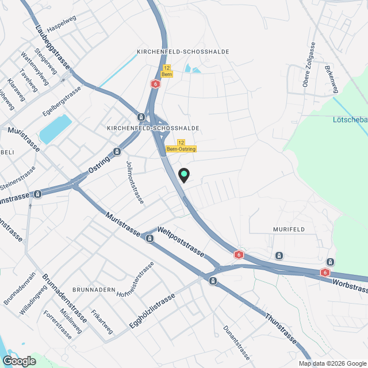Open the Google logo link
Image resolution: width=368 pixels, height=368 pixels.
pos(19,361)
